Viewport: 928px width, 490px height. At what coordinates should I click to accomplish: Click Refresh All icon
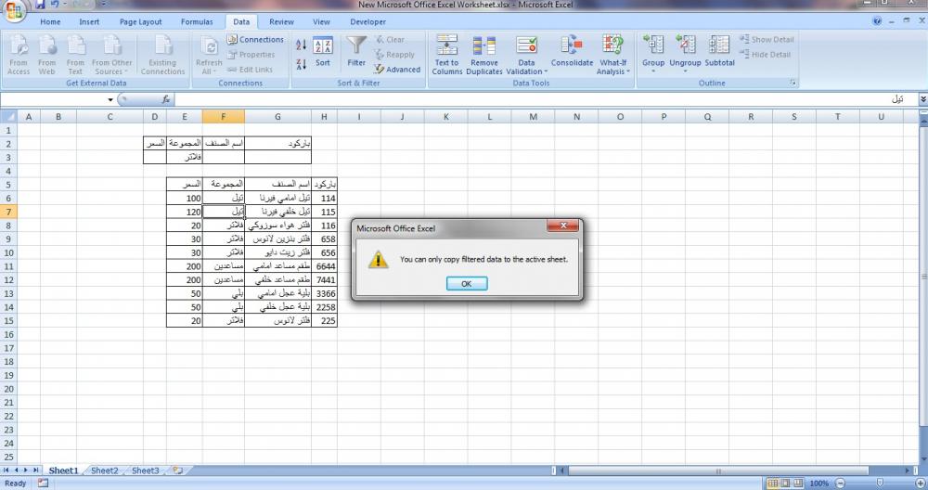pos(209,46)
